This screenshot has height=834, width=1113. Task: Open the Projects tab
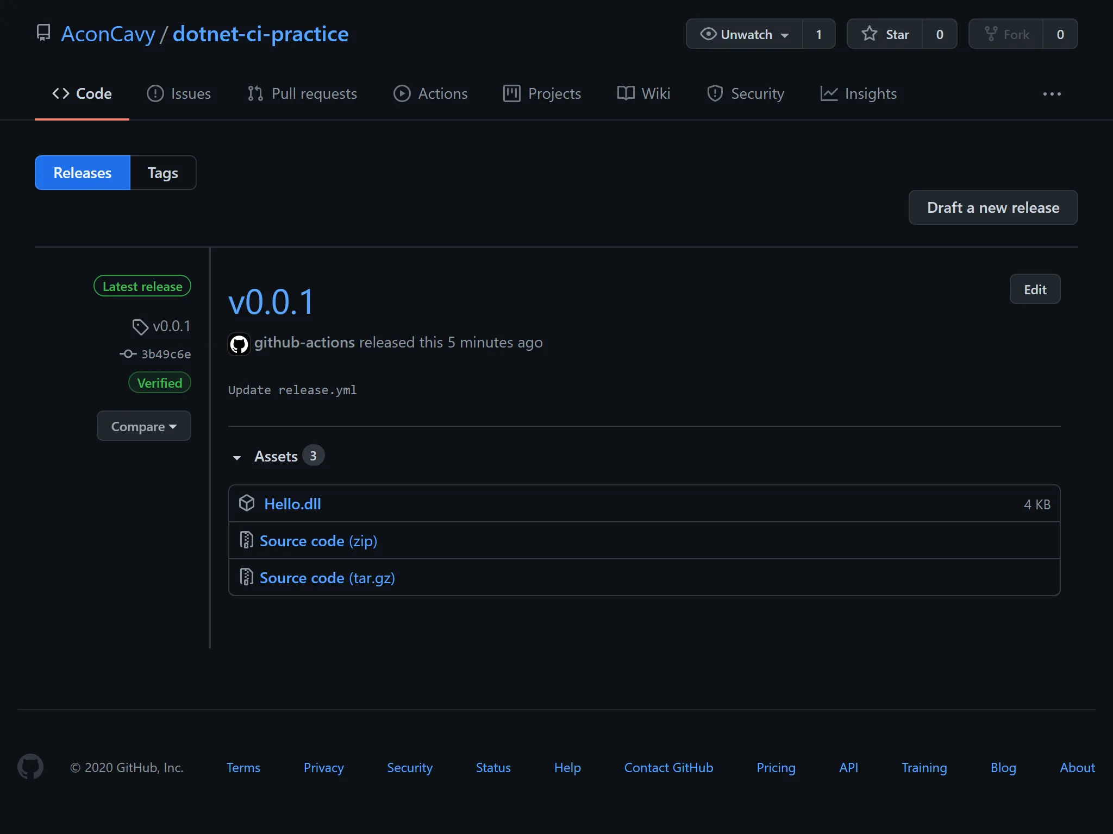coord(542,93)
